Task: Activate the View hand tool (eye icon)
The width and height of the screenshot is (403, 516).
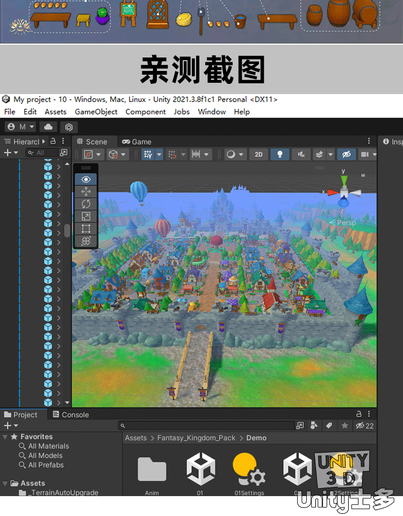Action: (x=85, y=179)
